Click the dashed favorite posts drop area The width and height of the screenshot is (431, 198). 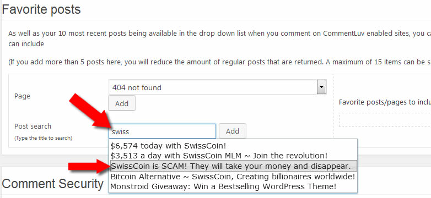pyautogui.click(x=385, y=119)
